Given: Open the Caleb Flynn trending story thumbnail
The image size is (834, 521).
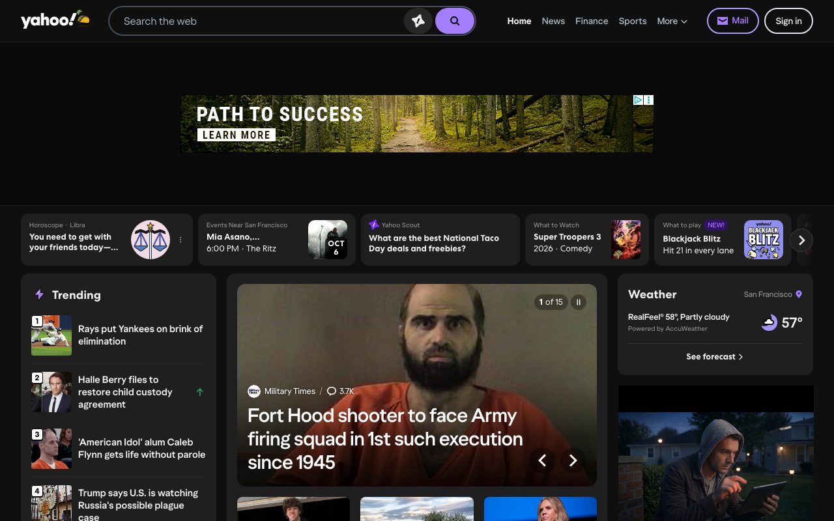Looking at the screenshot, I should coord(51,449).
